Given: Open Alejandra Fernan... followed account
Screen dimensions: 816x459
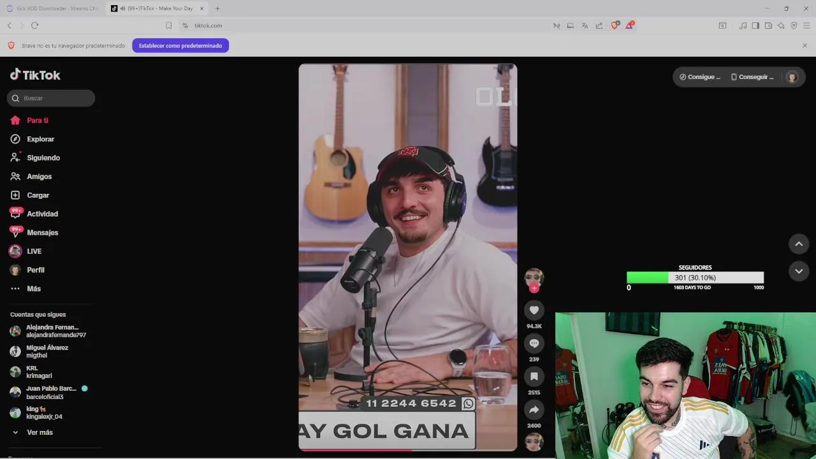Looking at the screenshot, I should point(48,331).
